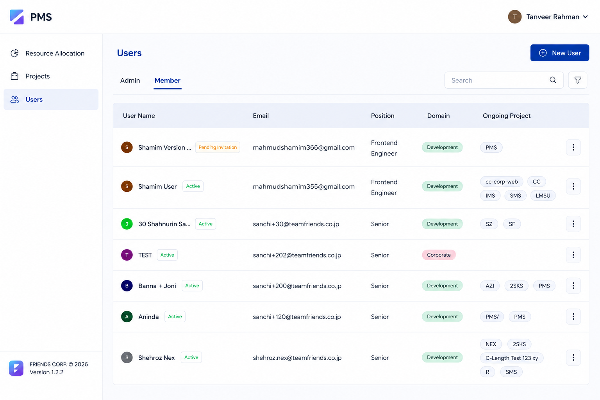Focus the Search input field

pos(504,80)
